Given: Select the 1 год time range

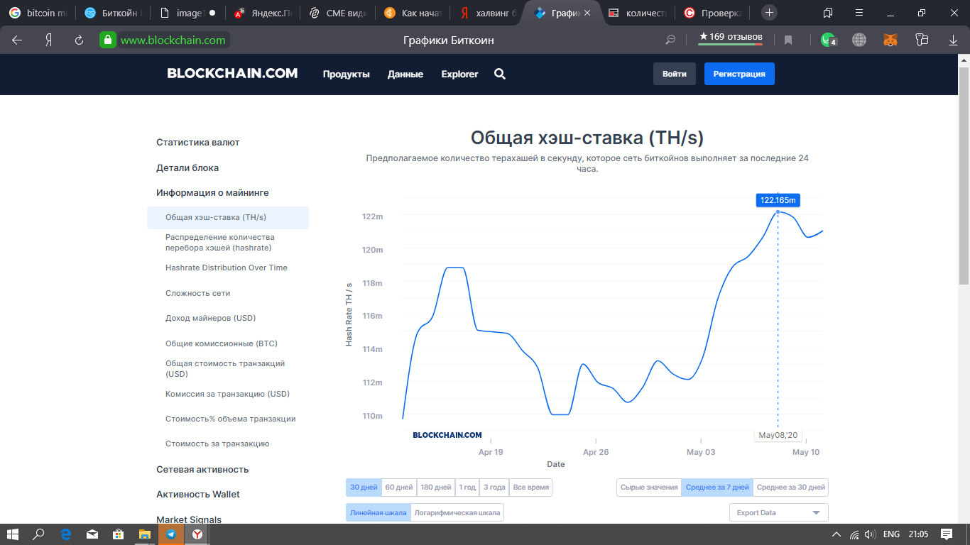Looking at the screenshot, I should [x=467, y=488].
